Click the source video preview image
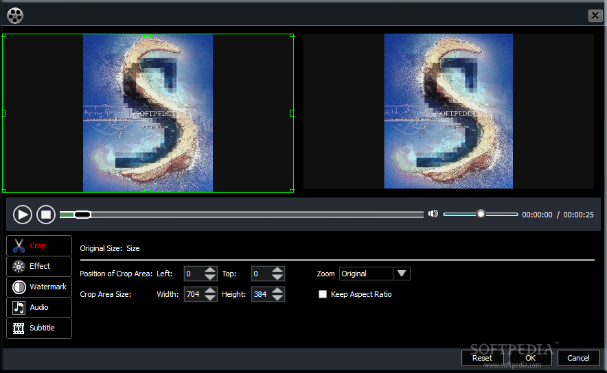 click(148, 113)
